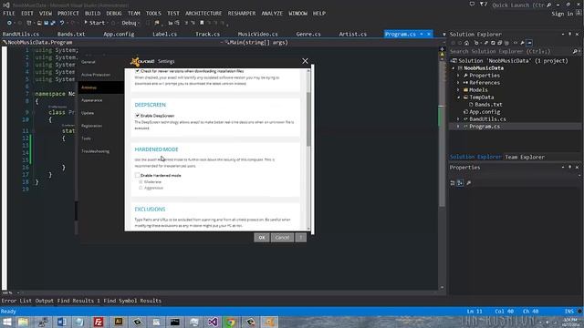Screen dimensions: 584x328
Task: Click OK in avast Settings dialog
Action: pyautogui.click(x=262, y=237)
